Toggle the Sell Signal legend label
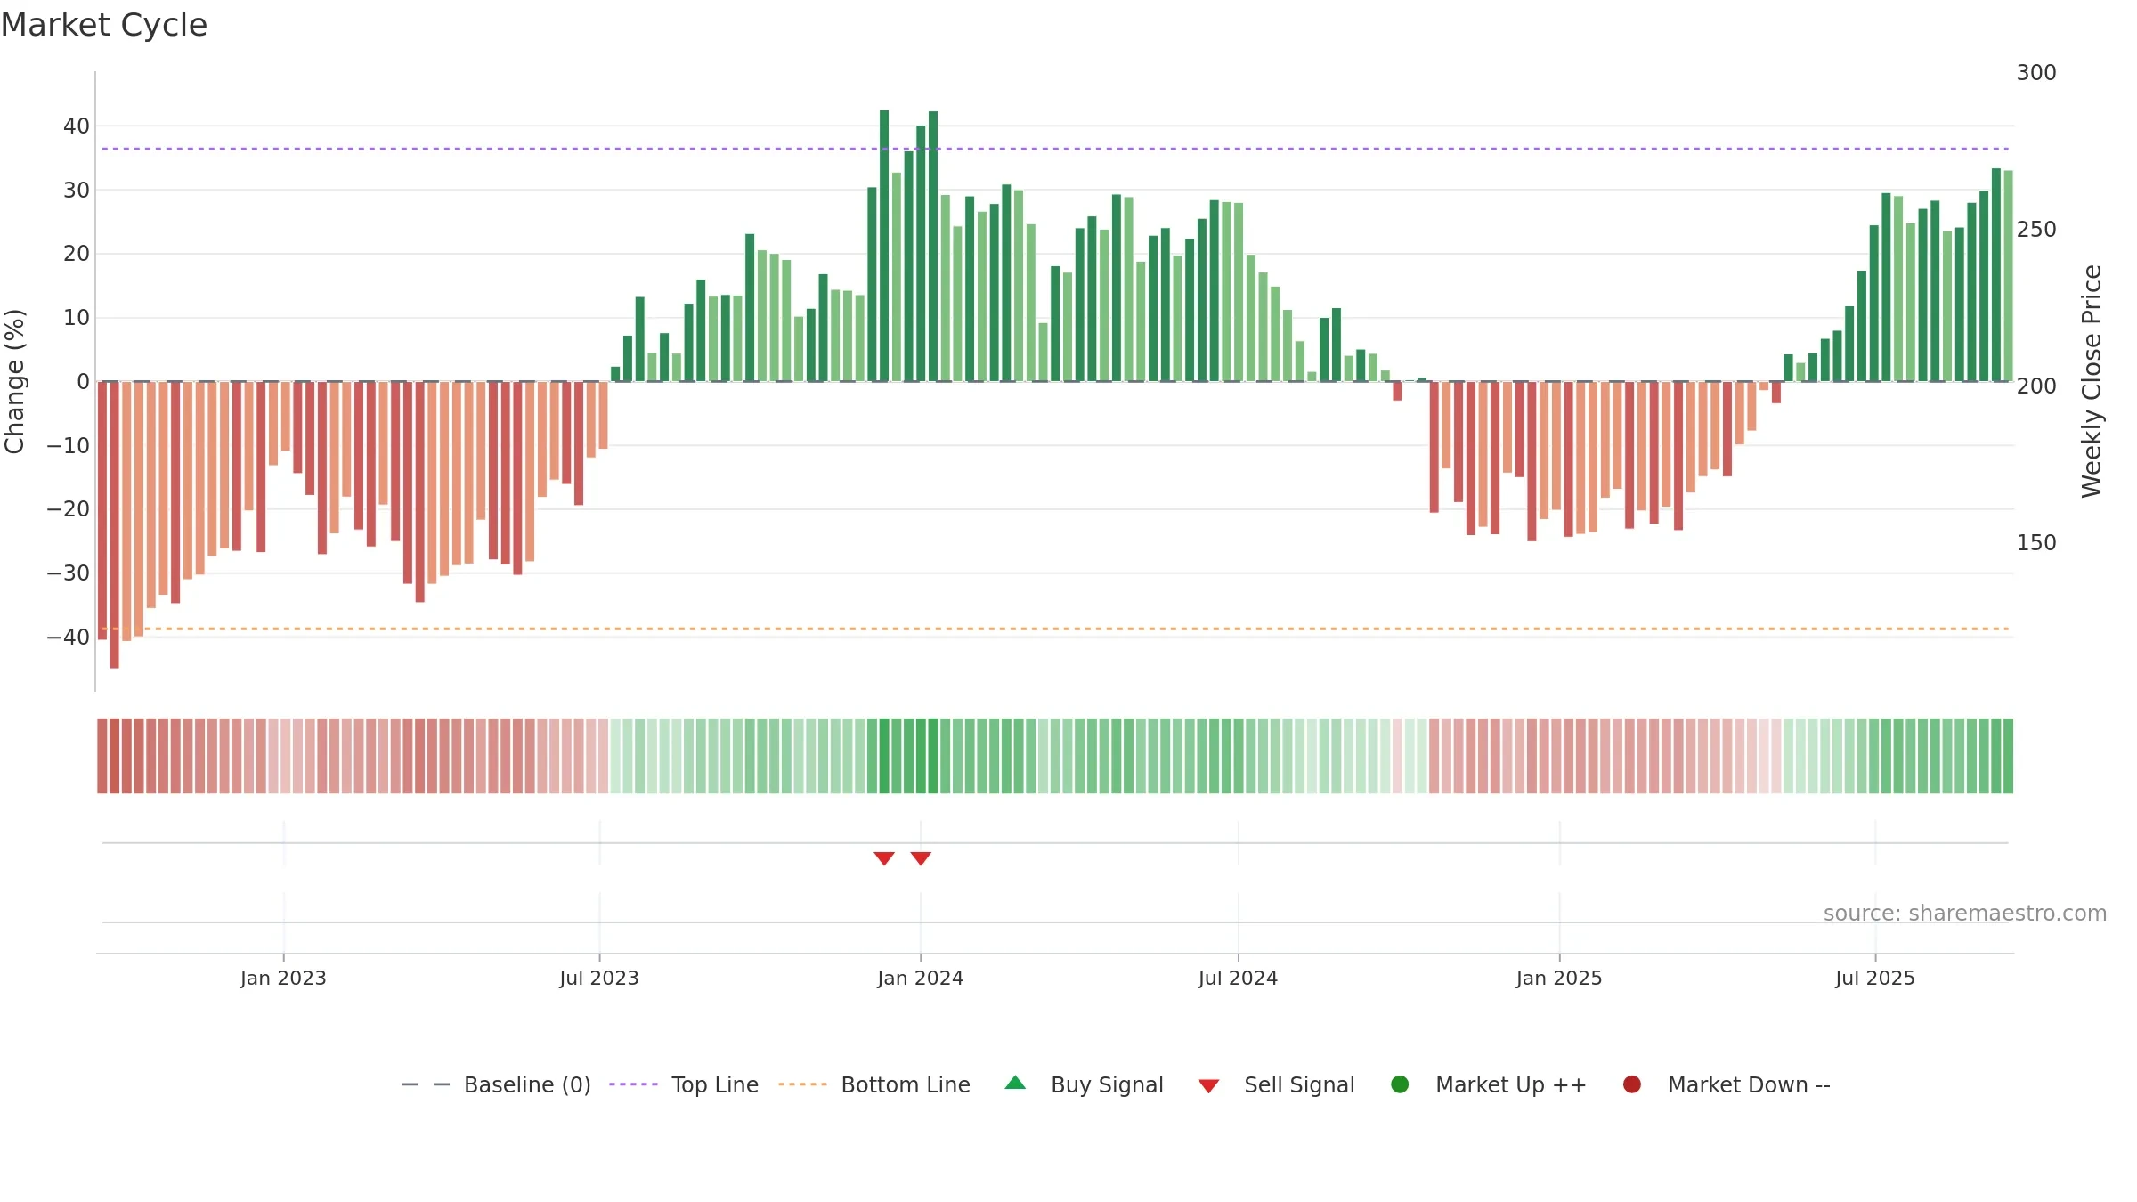The width and height of the screenshot is (2137, 1202). tap(1299, 1084)
